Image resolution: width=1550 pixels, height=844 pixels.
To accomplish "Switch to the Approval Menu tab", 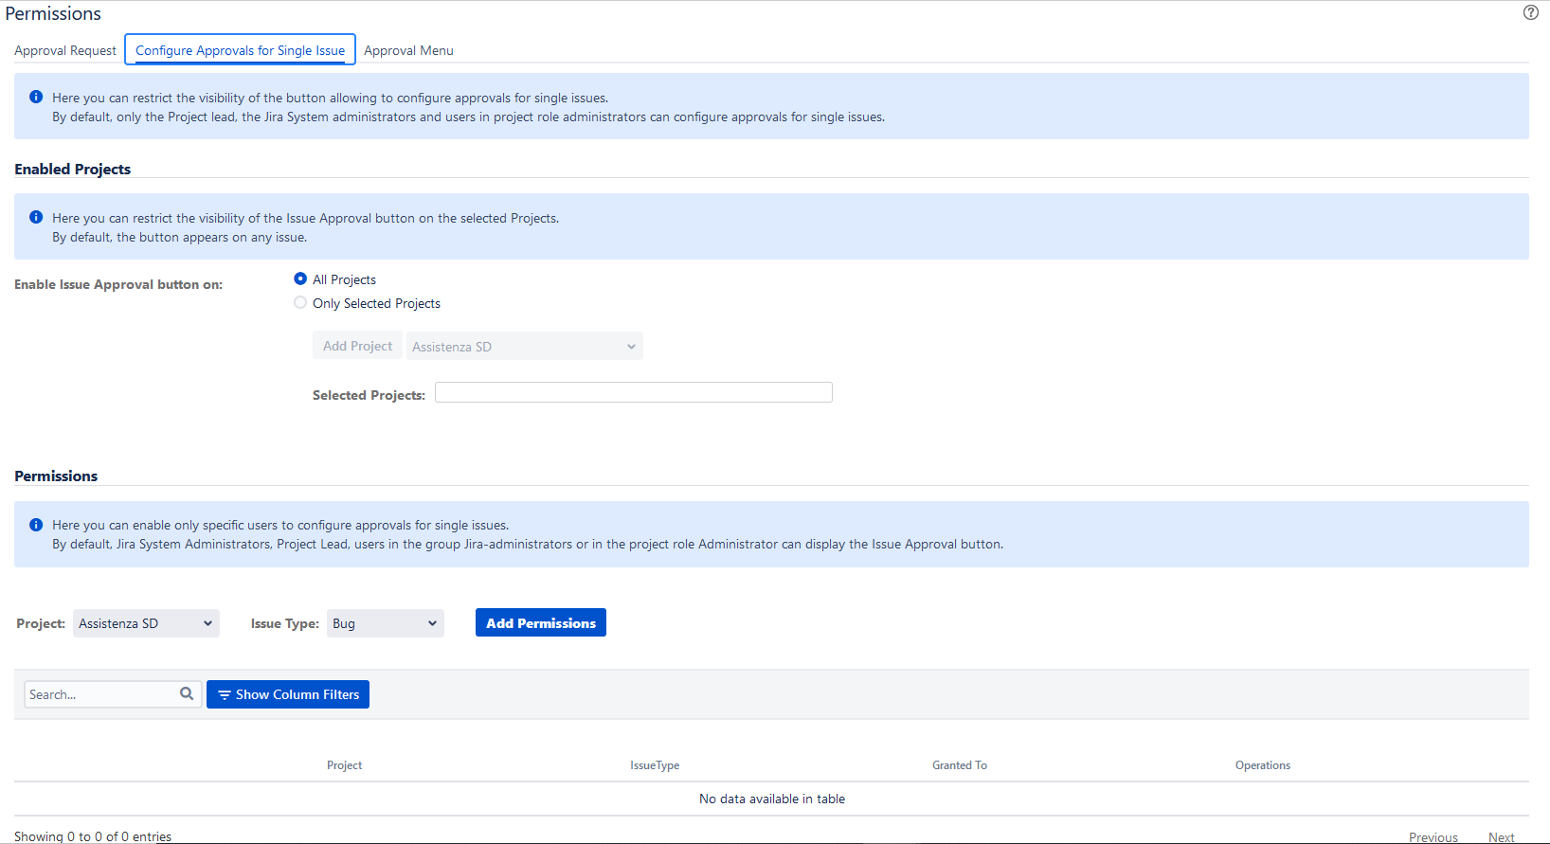I will [408, 50].
